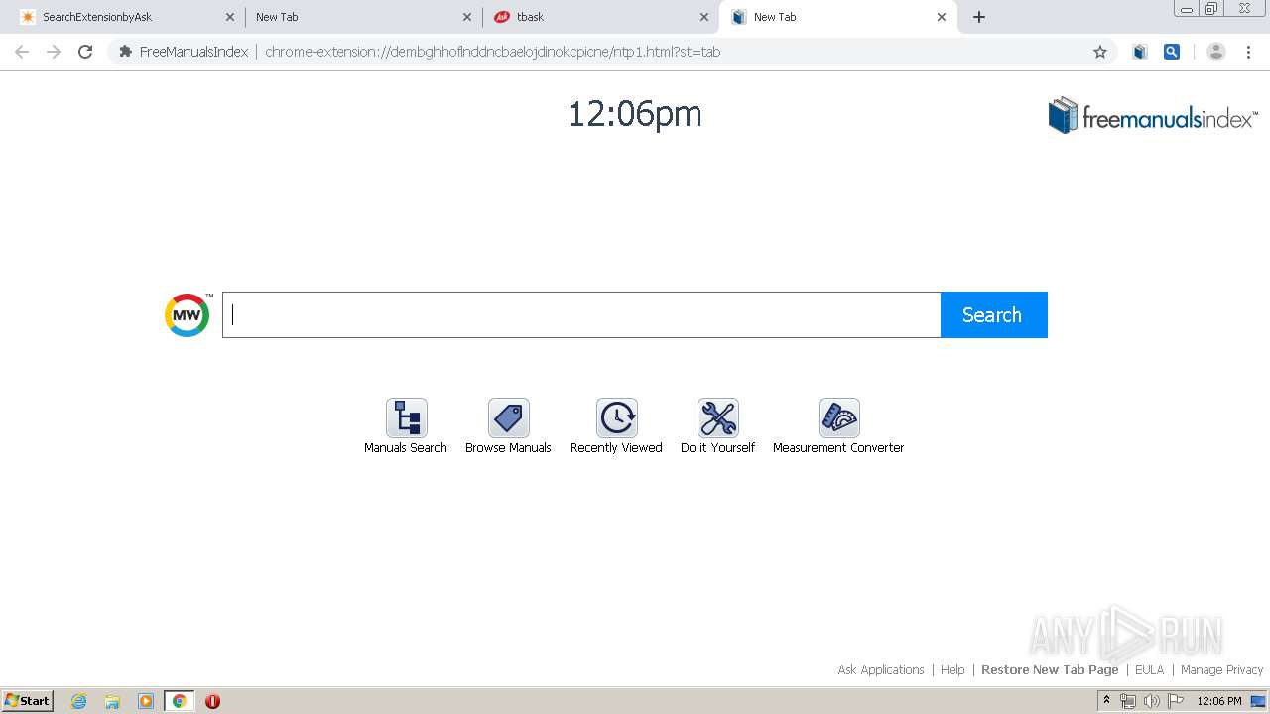Open the Chrome profile avatar icon
Viewport: 1270px width, 714px height.
tap(1215, 52)
